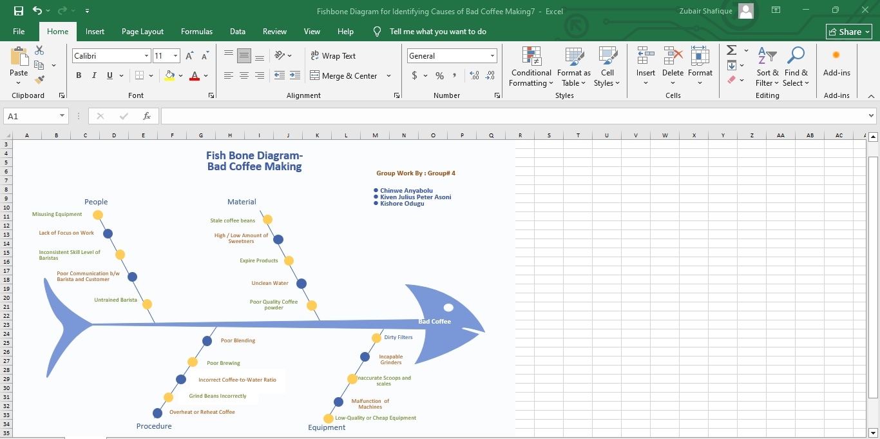This screenshot has width=880, height=439.
Task: Expand the Number Format dropdown showing General
Action: [x=492, y=55]
